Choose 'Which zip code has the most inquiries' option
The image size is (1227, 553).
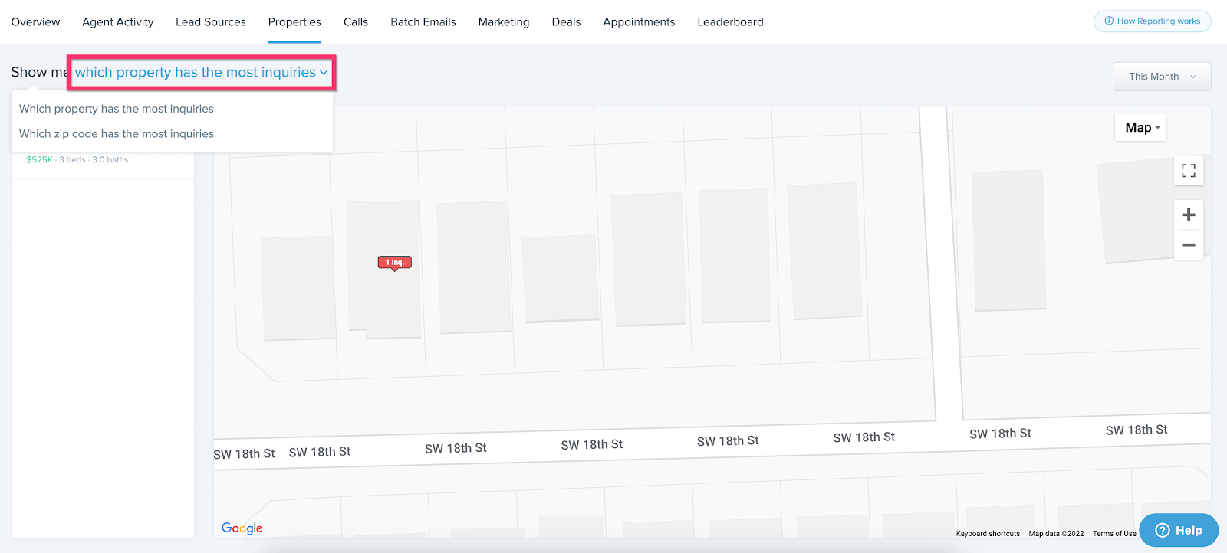click(117, 133)
